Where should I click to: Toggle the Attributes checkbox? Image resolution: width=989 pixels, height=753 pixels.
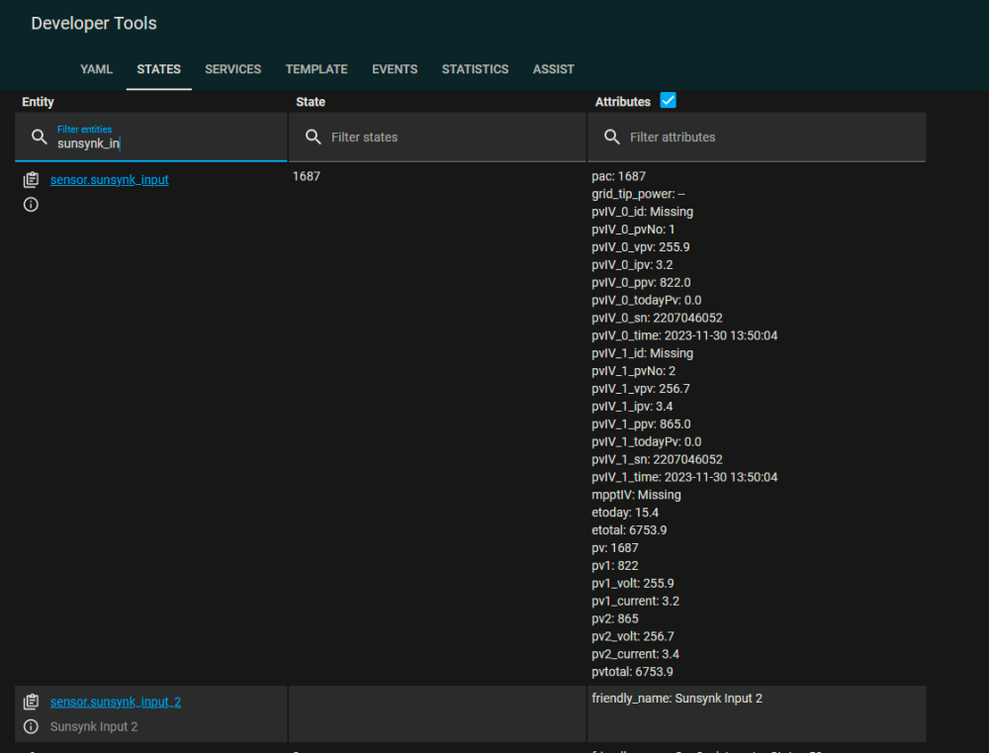point(668,100)
